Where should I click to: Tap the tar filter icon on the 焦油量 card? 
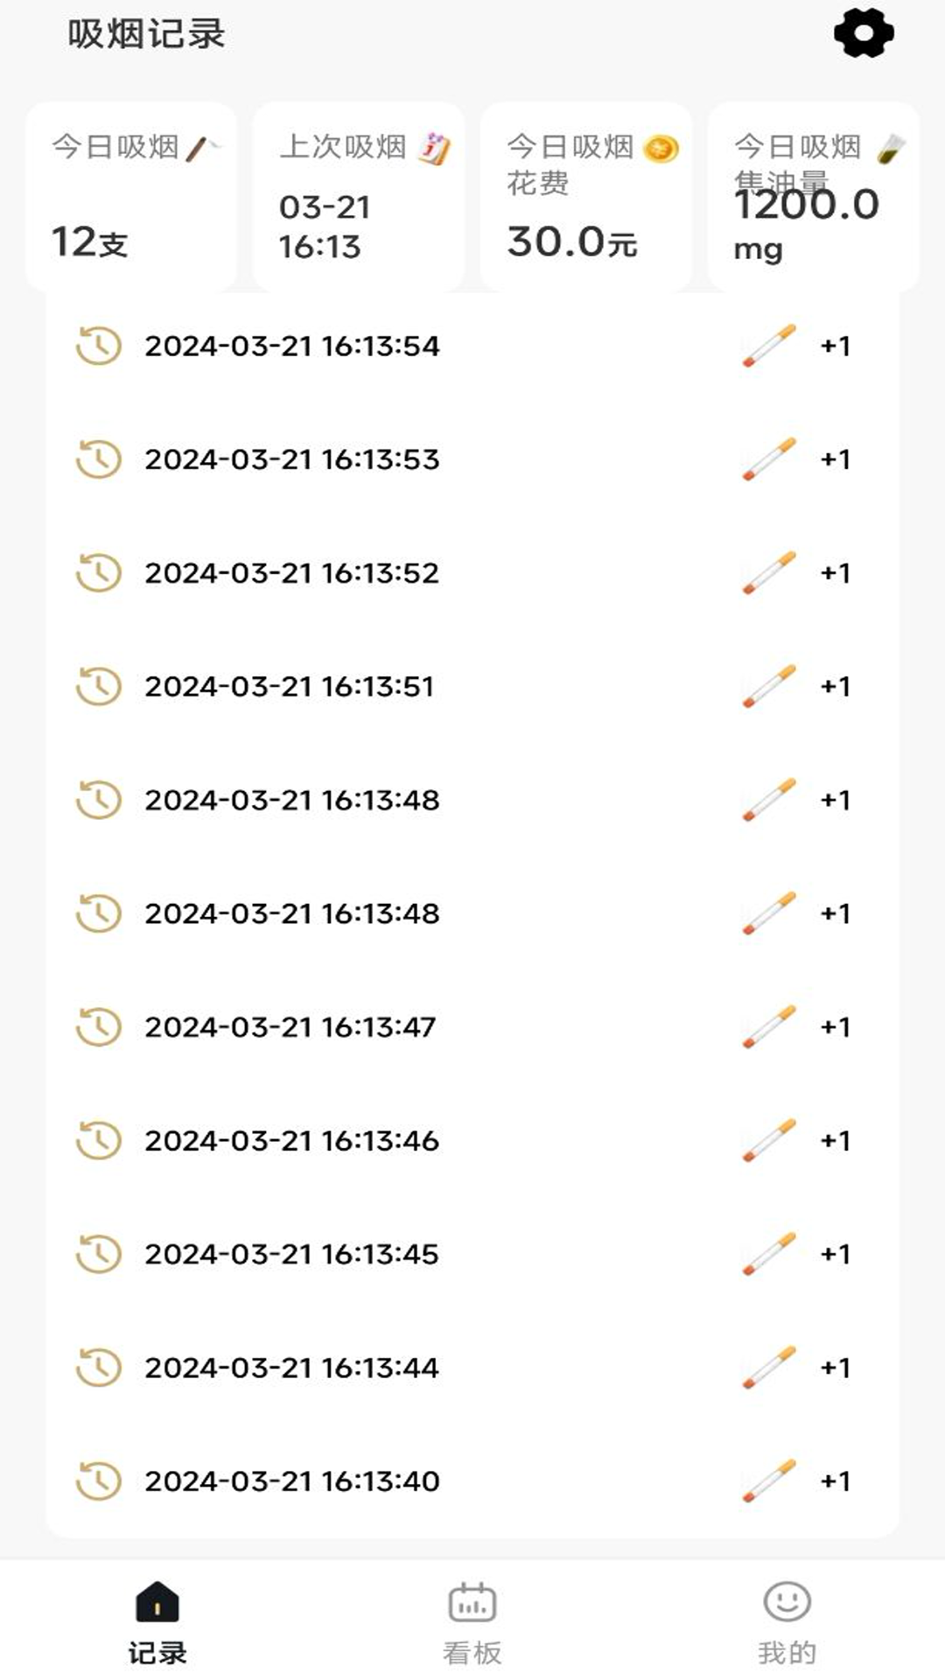point(891,149)
